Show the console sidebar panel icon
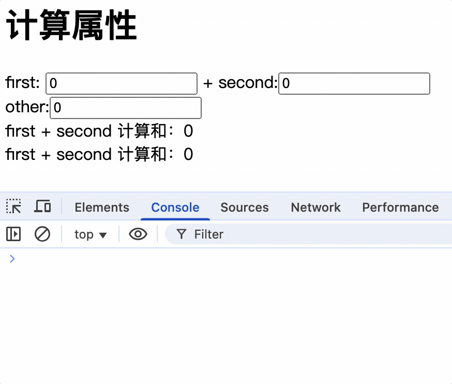 click(x=13, y=234)
